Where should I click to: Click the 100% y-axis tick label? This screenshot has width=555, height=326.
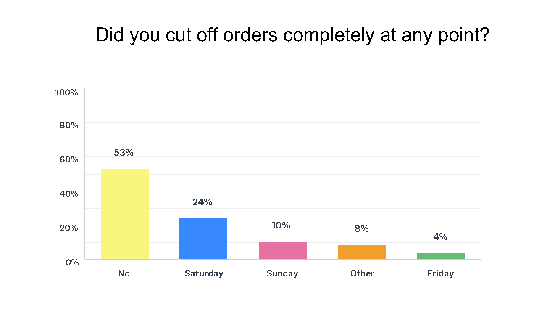click(x=67, y=93)
